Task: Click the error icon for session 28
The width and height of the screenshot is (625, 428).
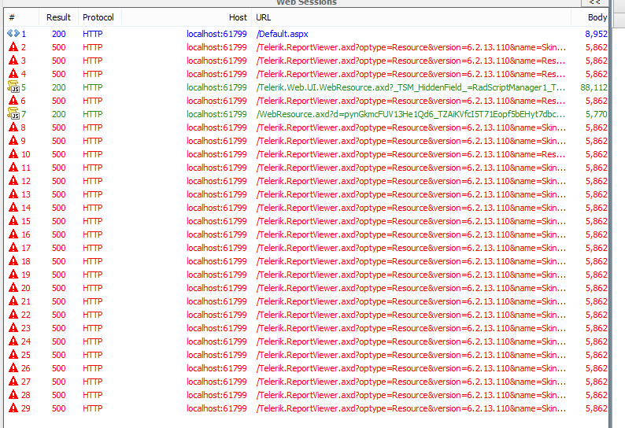Action: 13,394
